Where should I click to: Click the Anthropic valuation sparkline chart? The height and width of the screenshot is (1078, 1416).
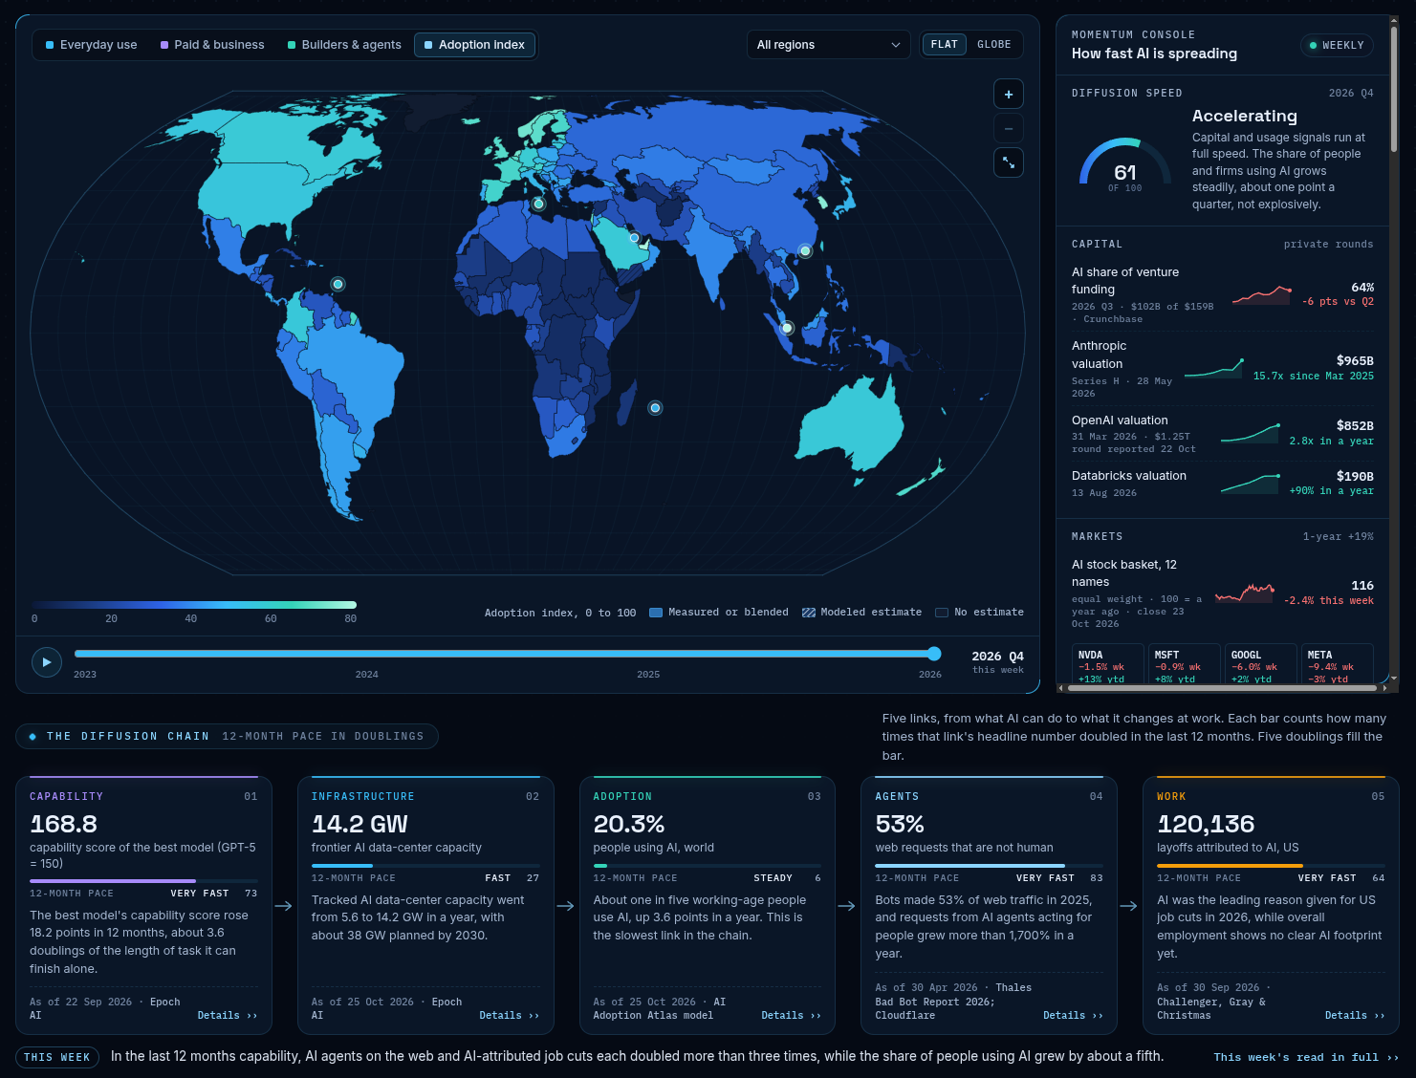(x=1214, y=368)
